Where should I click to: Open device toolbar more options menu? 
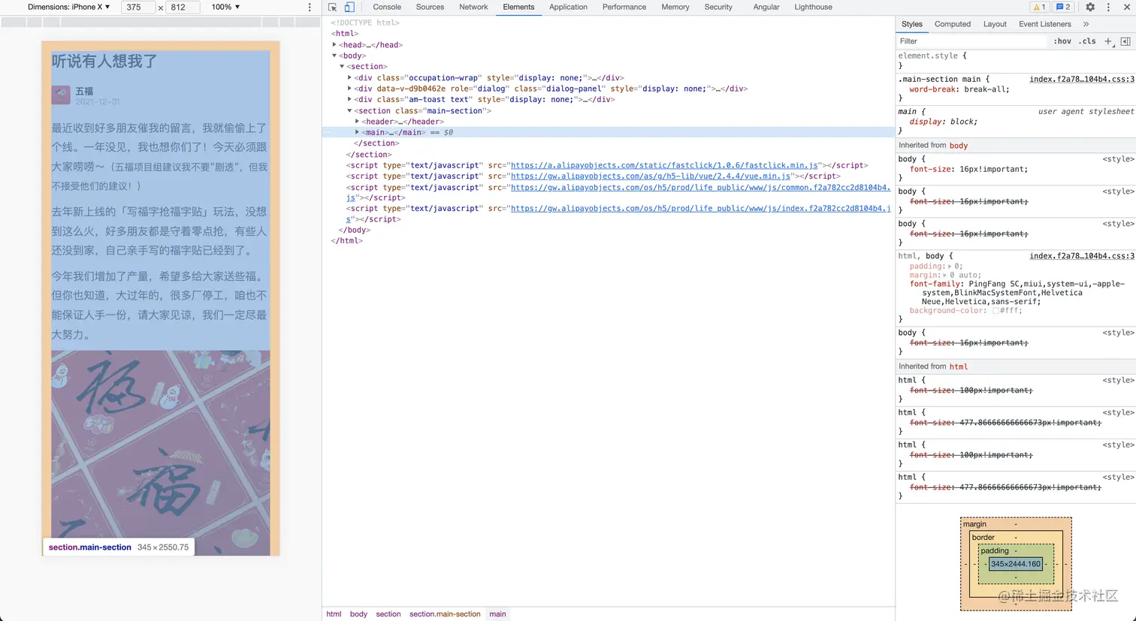pyautogui.click(x=310, y=8)
